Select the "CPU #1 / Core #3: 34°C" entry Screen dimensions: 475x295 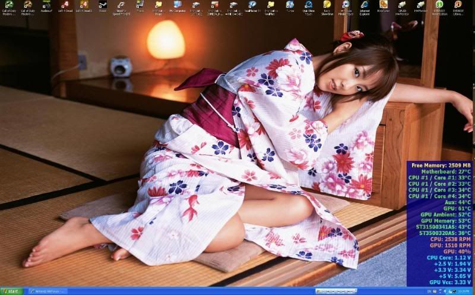(439, 190)
